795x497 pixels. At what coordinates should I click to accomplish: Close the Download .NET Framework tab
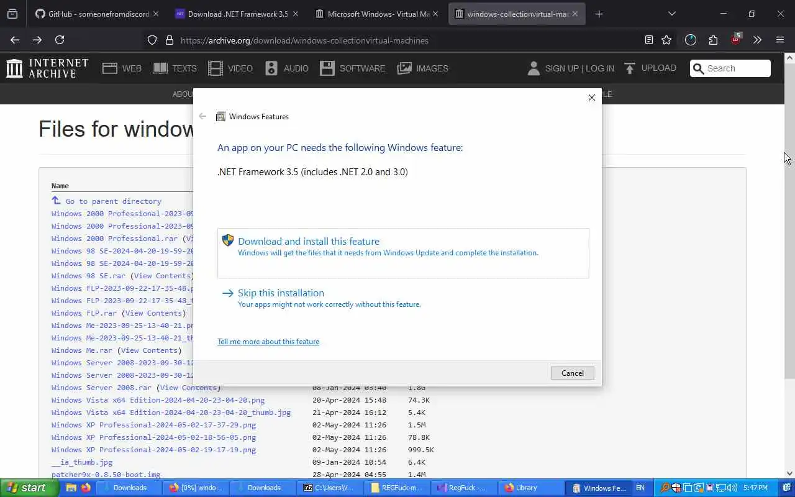[x=295, y=14]
